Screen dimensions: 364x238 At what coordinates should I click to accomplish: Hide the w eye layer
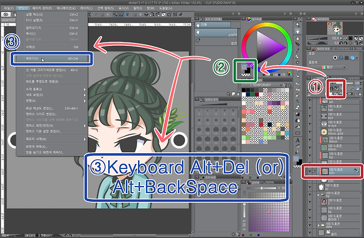point(309,124)
